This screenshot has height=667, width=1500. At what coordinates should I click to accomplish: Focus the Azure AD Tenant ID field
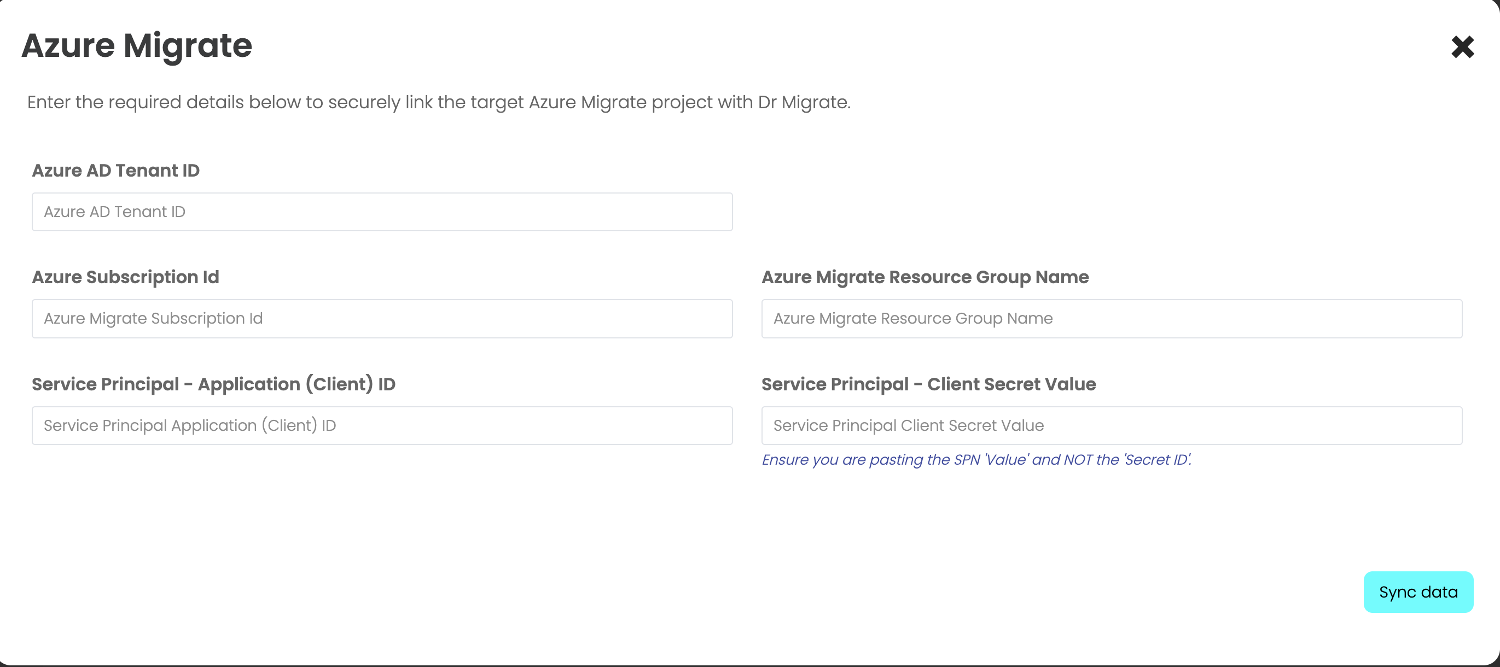[382, 212]
